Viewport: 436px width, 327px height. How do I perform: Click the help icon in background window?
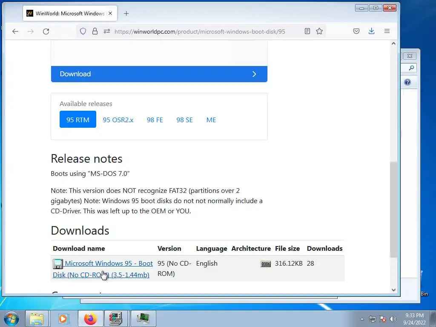407,82
